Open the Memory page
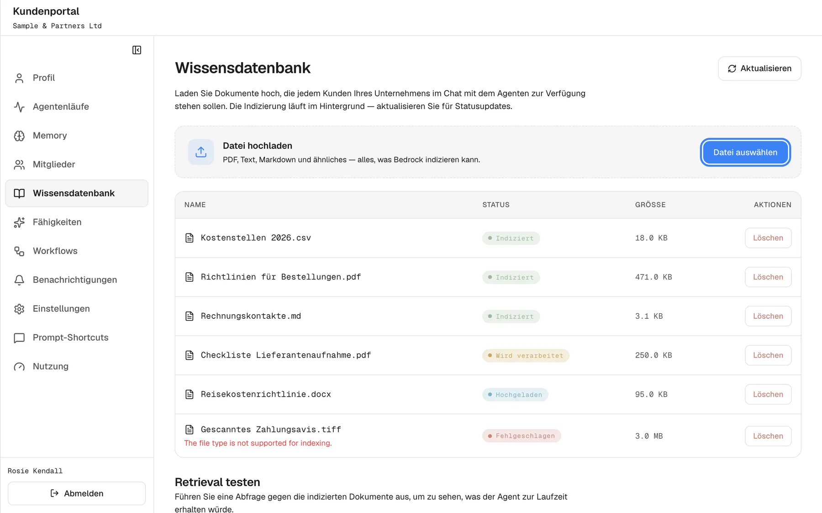Screen dimensions: 822x513 (77, 135)
